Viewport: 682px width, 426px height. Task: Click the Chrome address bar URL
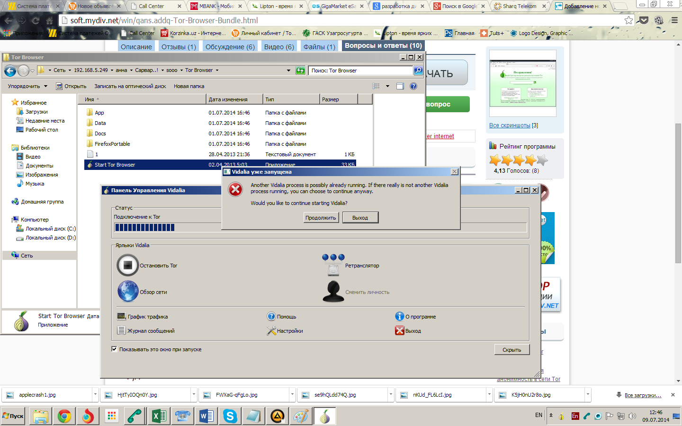(x=164, y=20)
